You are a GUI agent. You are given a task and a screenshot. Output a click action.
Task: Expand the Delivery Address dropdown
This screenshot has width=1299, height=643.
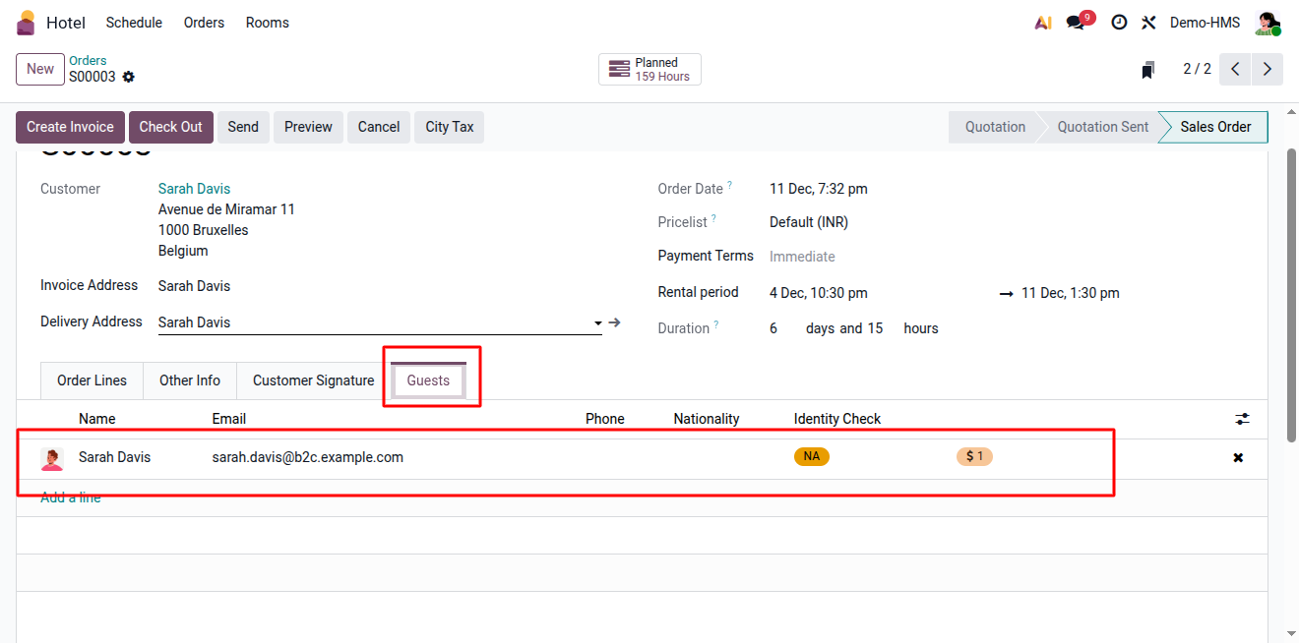597,323
